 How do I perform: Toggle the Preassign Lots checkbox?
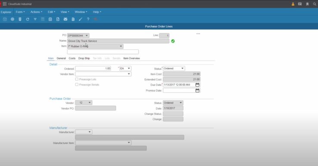(77, 79)
